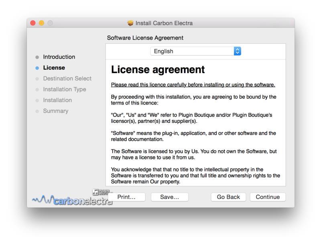Minimize the window with the yellow button

coord(42,23)
